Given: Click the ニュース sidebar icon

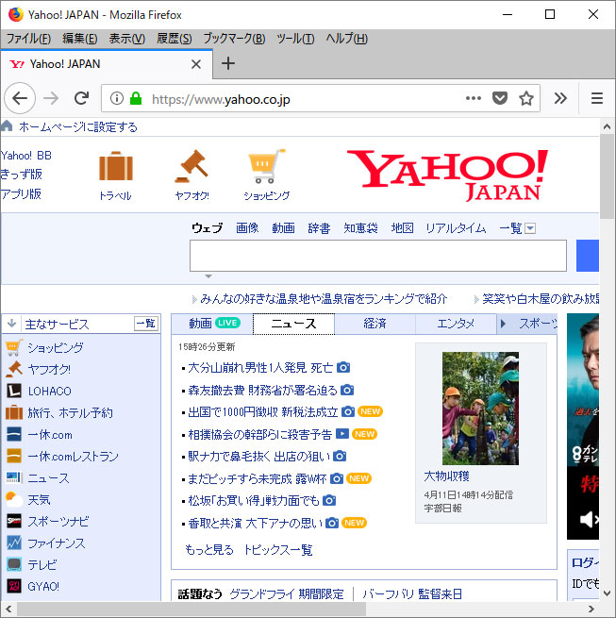Looking at the screenshot, I should [x=14, y=477].
